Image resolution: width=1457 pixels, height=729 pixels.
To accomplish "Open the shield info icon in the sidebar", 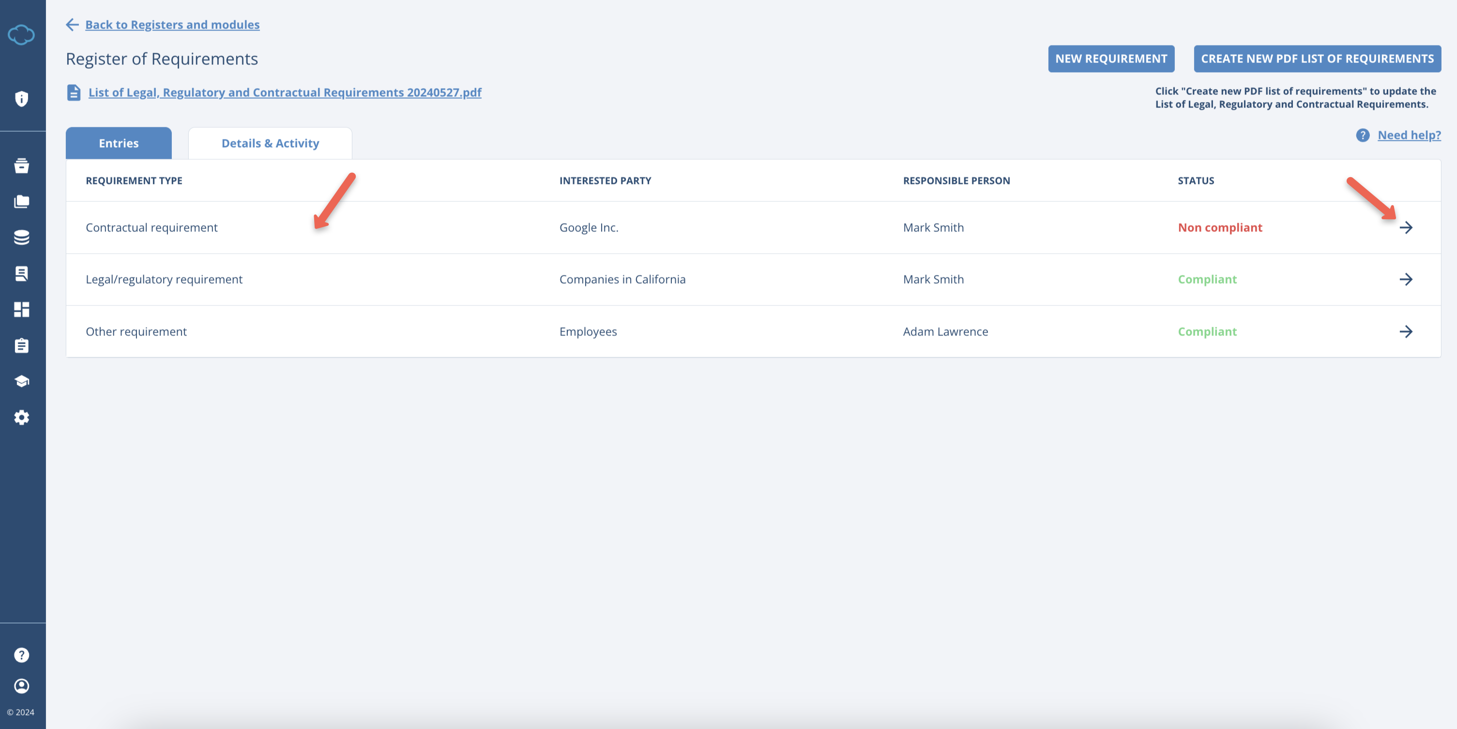I will [21, 99].
